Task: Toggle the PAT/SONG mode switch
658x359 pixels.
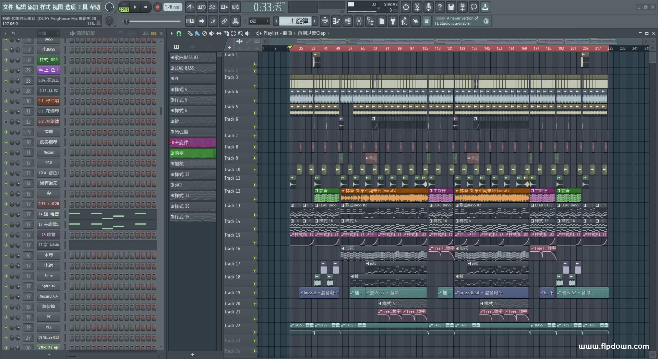Action: tap(124, 7)
